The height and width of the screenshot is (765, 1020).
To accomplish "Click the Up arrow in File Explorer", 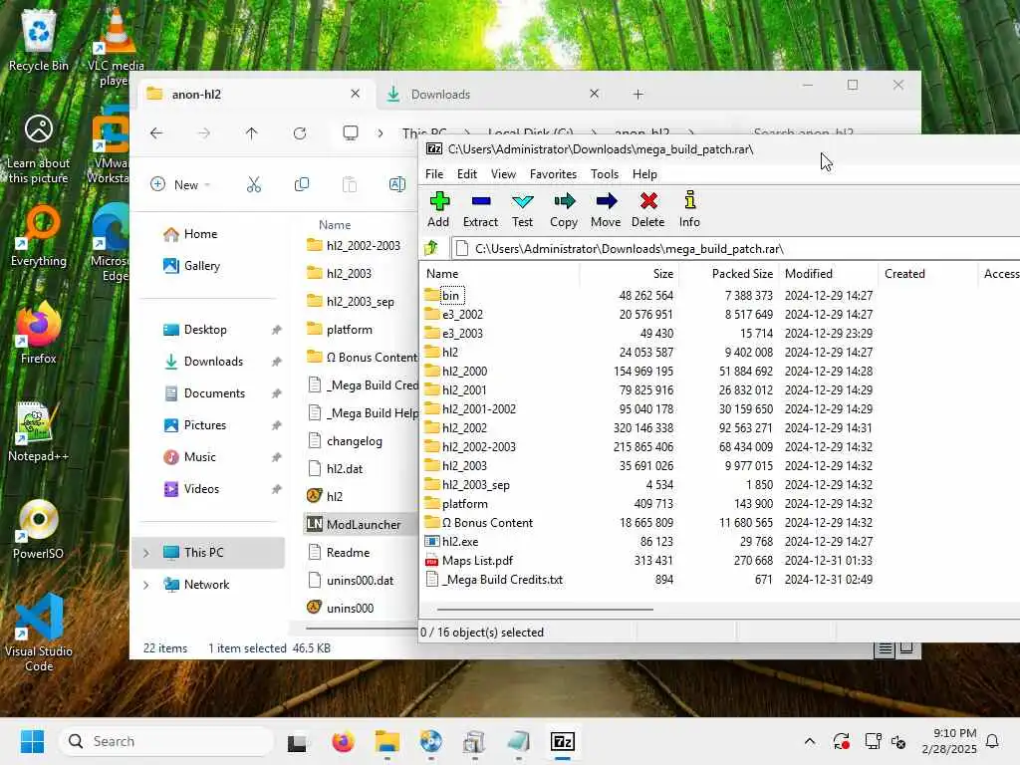I will [252, 133].
